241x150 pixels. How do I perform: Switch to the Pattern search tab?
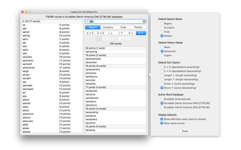click(138, 27)
